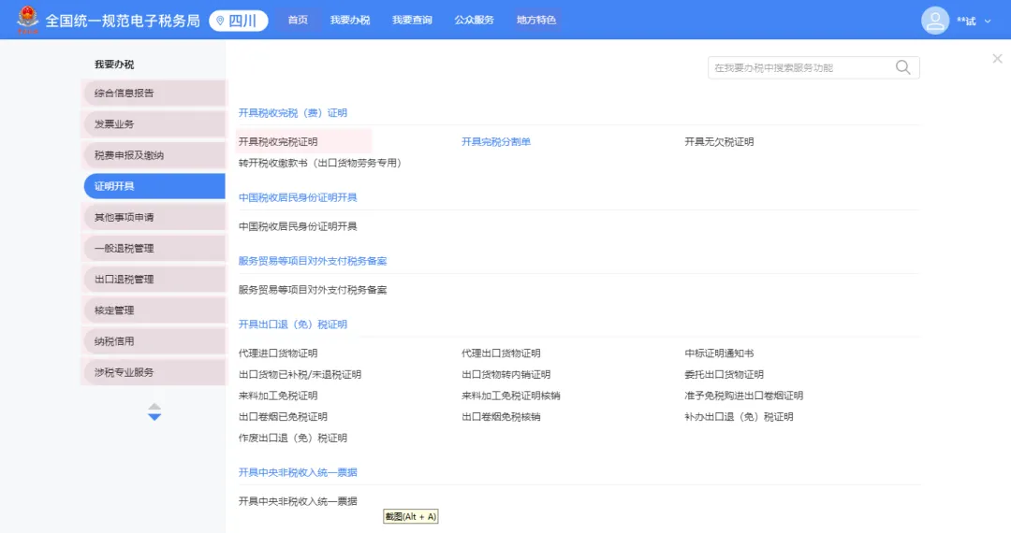Open the 四川 region selector
The width and height of the screenshot is (1011, 533).
click(239, 21)
